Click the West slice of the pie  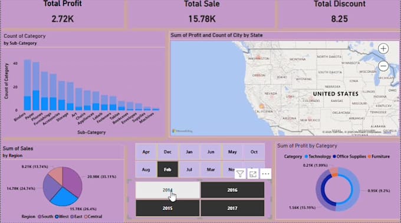coord(64,198)
